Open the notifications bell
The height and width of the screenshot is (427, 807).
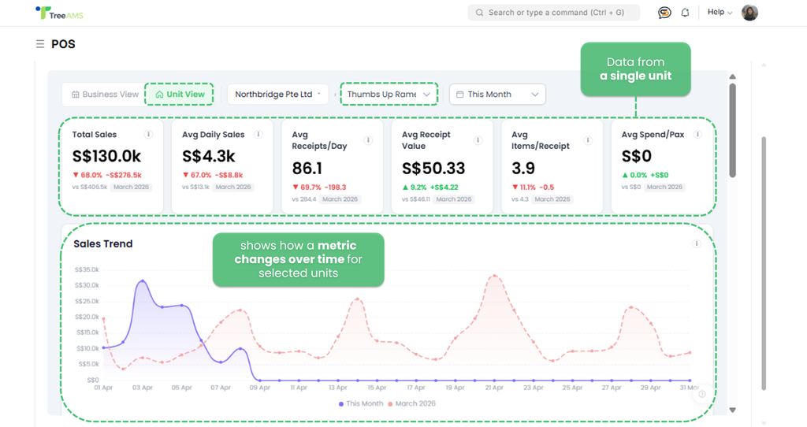point(685,13)
